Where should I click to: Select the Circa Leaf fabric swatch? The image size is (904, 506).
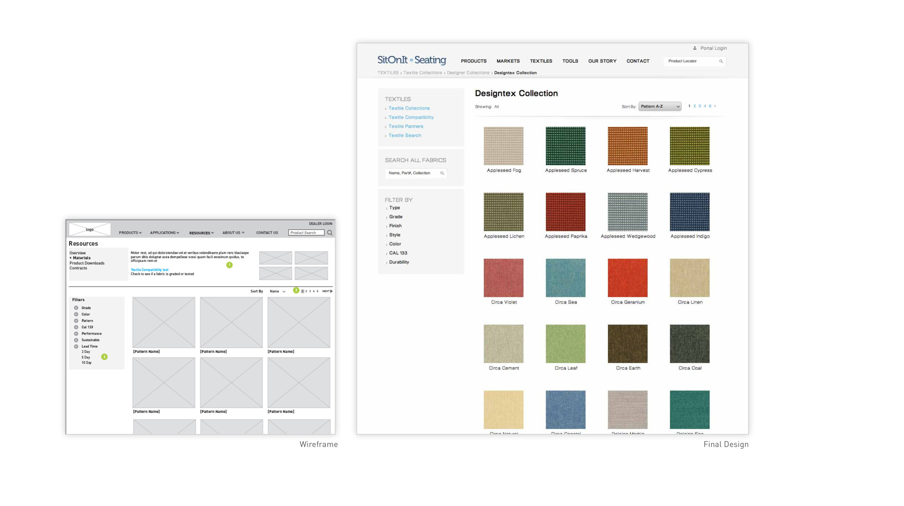pos(566,344)
